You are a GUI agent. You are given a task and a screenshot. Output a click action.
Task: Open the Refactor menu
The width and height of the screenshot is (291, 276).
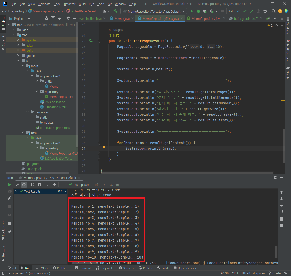coord(69,4)
